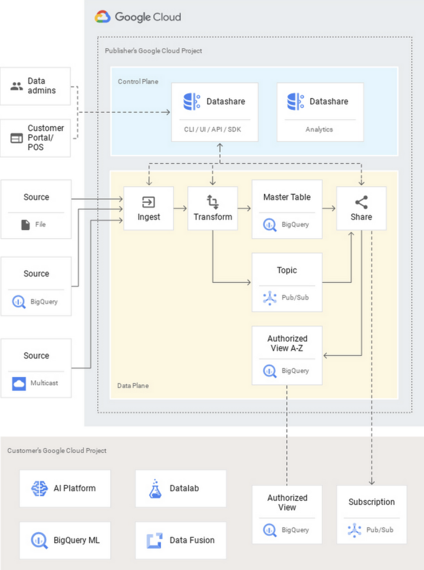Click the Datalab flask icon

coord(155,488)
